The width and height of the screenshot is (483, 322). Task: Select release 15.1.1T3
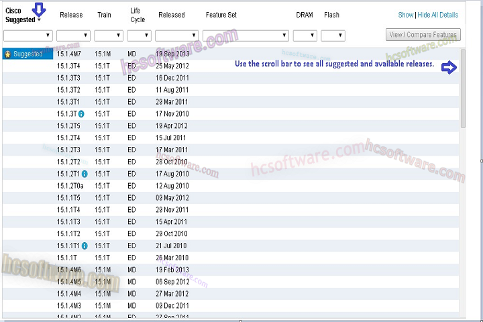68,222
